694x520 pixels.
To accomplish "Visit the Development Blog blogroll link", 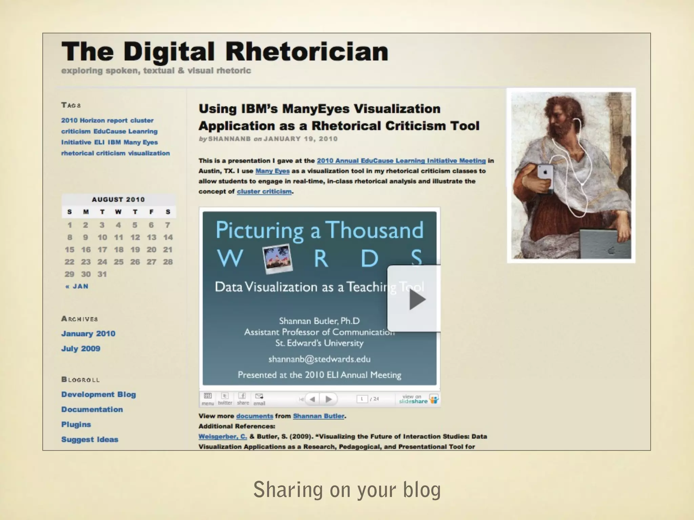I will point(99,395).
